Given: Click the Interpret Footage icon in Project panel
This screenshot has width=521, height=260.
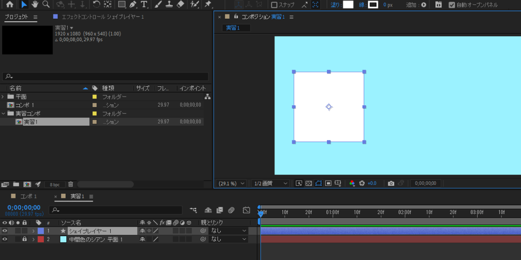Looking at the screenshot, I should pos(5,184).
